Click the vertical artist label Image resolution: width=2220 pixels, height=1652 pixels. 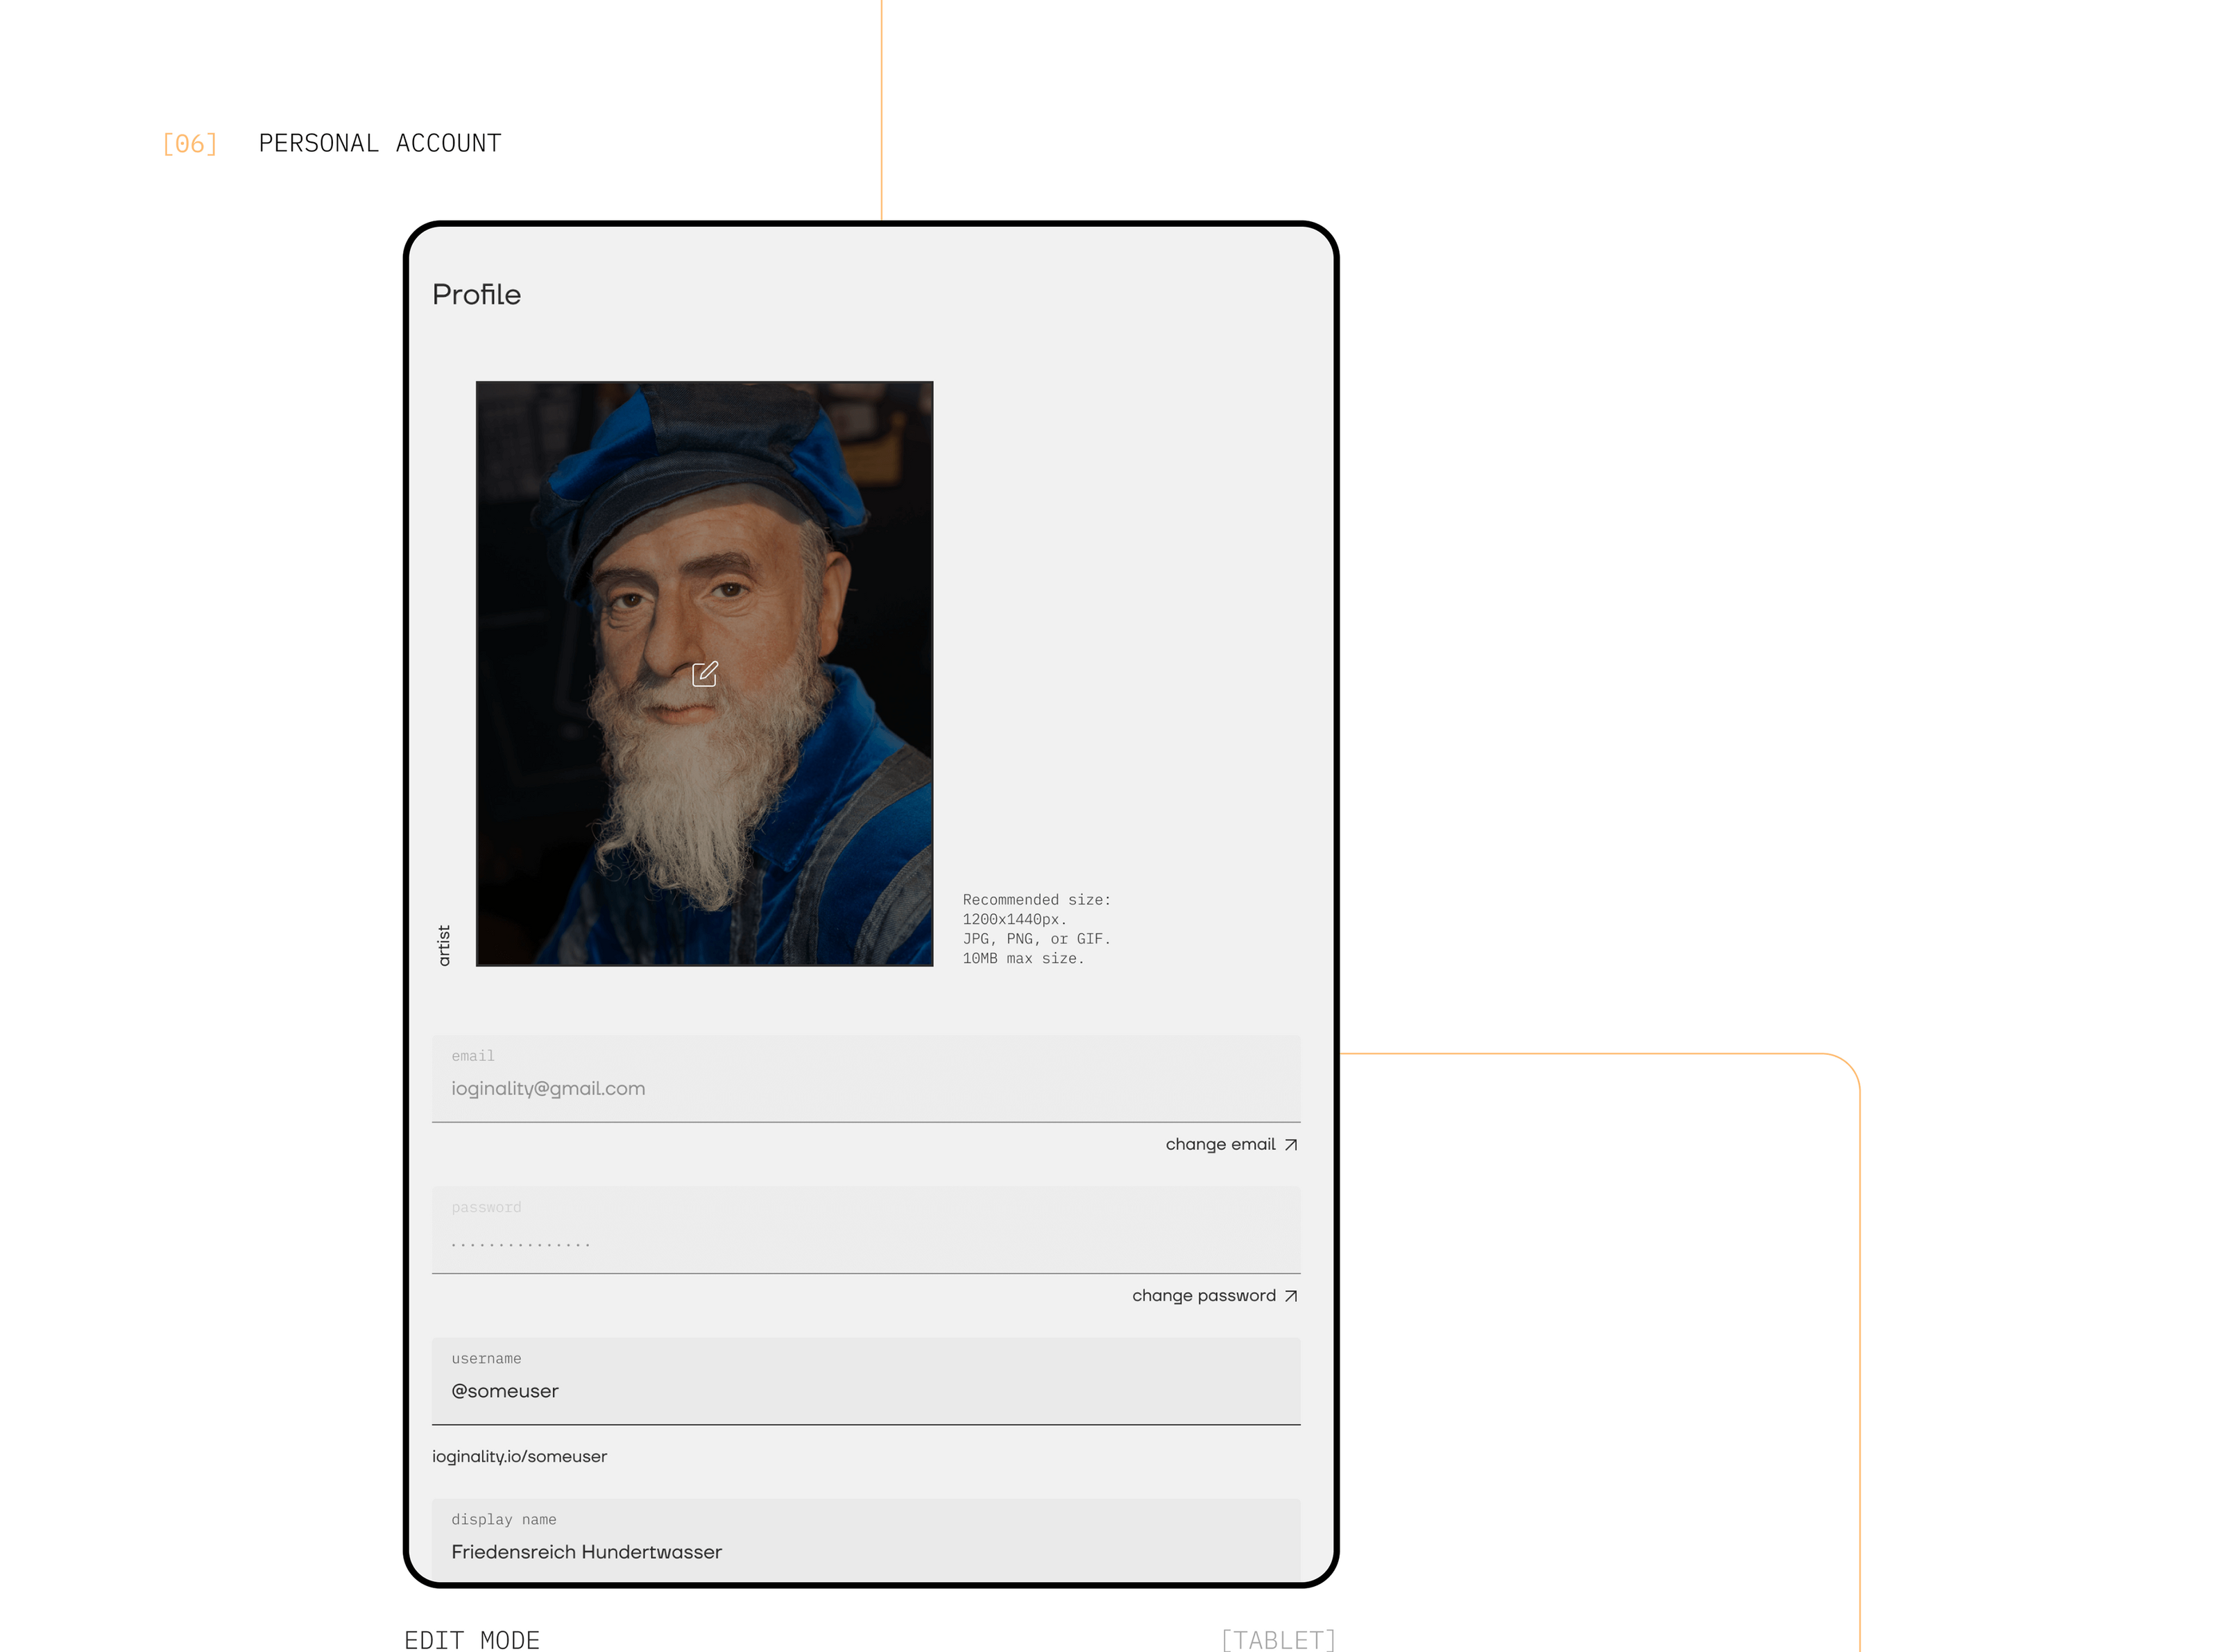pyautogui.click(x=444, y=945)
